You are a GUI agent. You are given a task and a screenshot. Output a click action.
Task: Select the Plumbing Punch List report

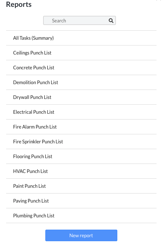point(81,216)
